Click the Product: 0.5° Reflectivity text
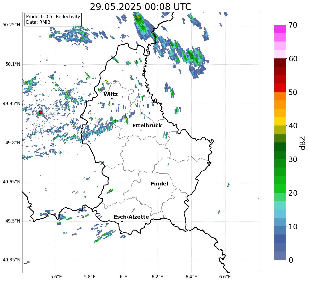 click(53, 16)
